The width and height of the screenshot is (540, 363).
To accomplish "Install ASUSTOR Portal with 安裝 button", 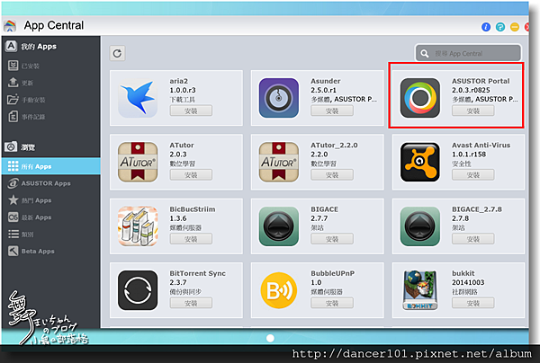I will pyautogui.click(x=473, y=111).
